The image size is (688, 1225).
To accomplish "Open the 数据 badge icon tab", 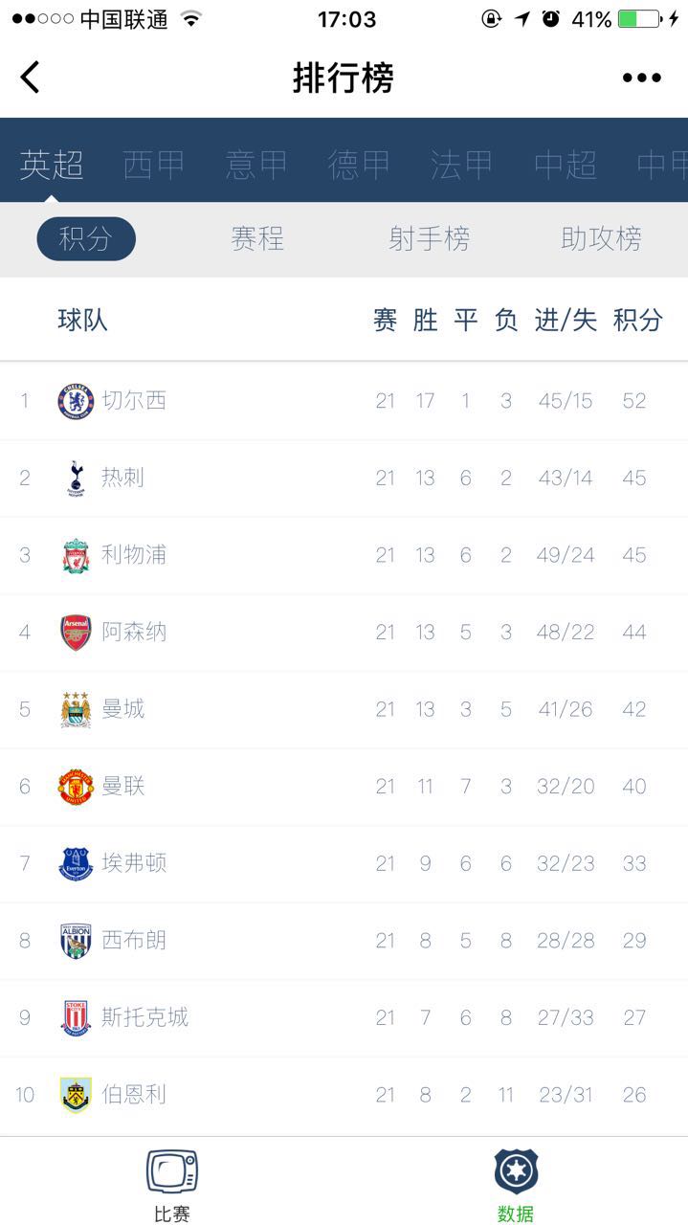I will click(x=516, y=1184).
